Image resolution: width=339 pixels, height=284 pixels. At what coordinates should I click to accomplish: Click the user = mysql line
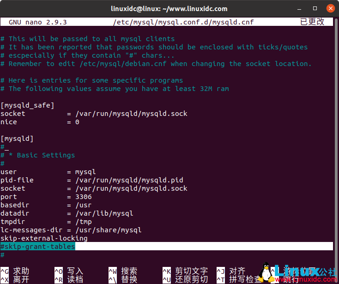[48, 172]
